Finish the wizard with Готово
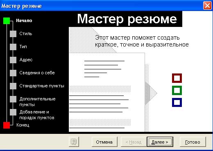 193,142
